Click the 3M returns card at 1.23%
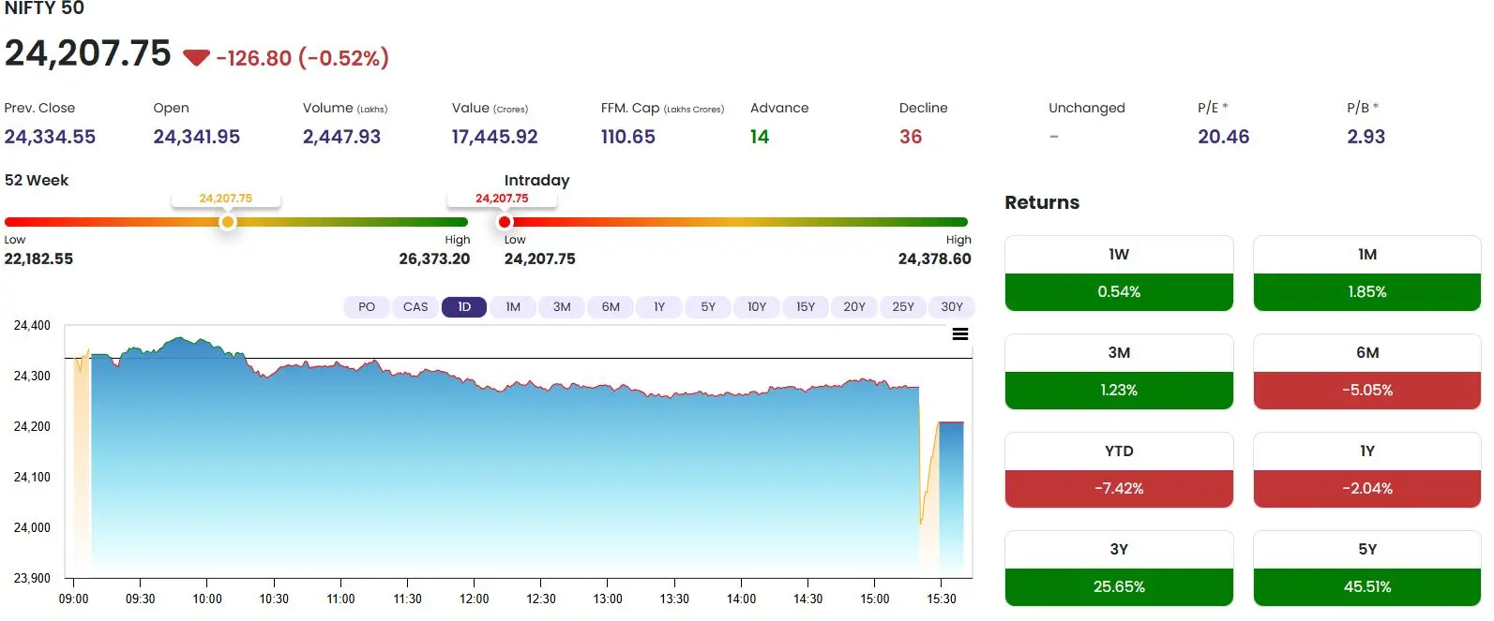 tap(1119, 372)
